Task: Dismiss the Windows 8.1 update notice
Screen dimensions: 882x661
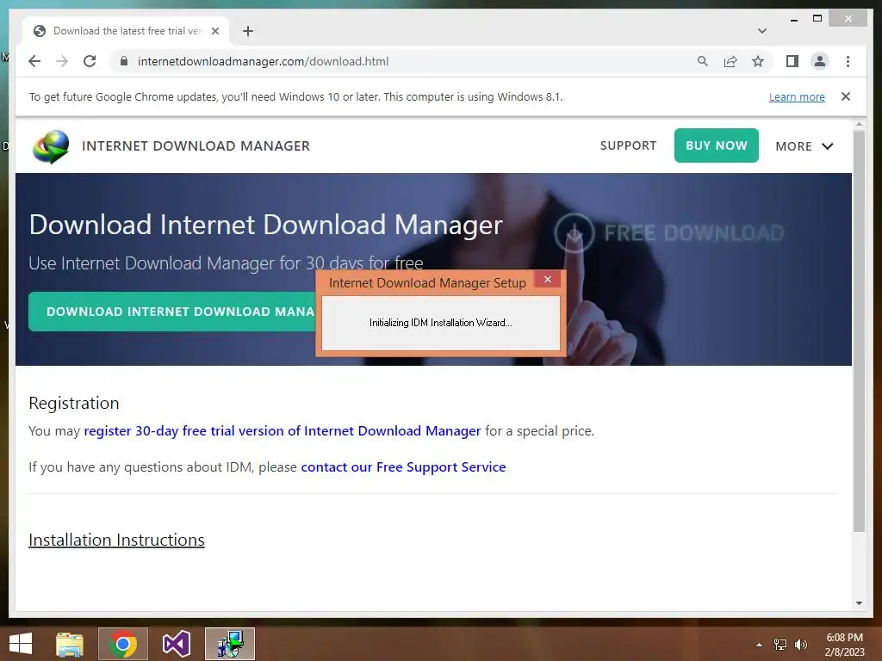Action: (x=846, y=96)
